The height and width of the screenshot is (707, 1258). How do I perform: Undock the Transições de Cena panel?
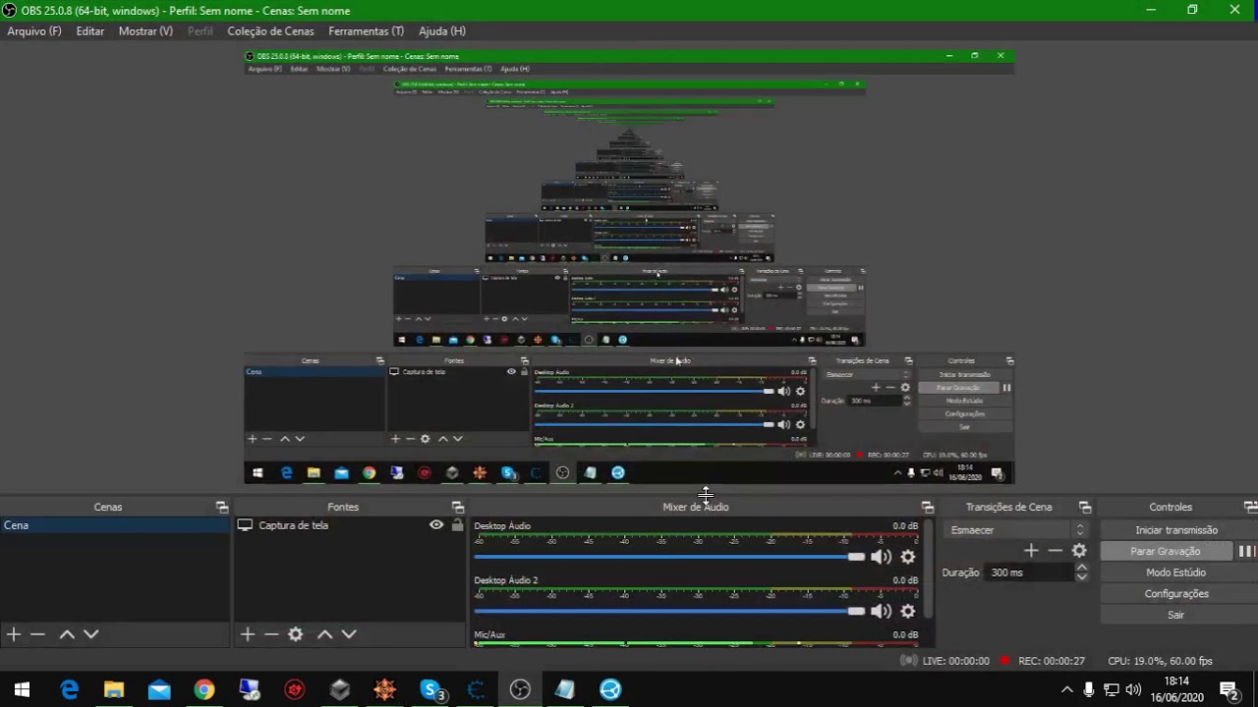[1085, 507]
